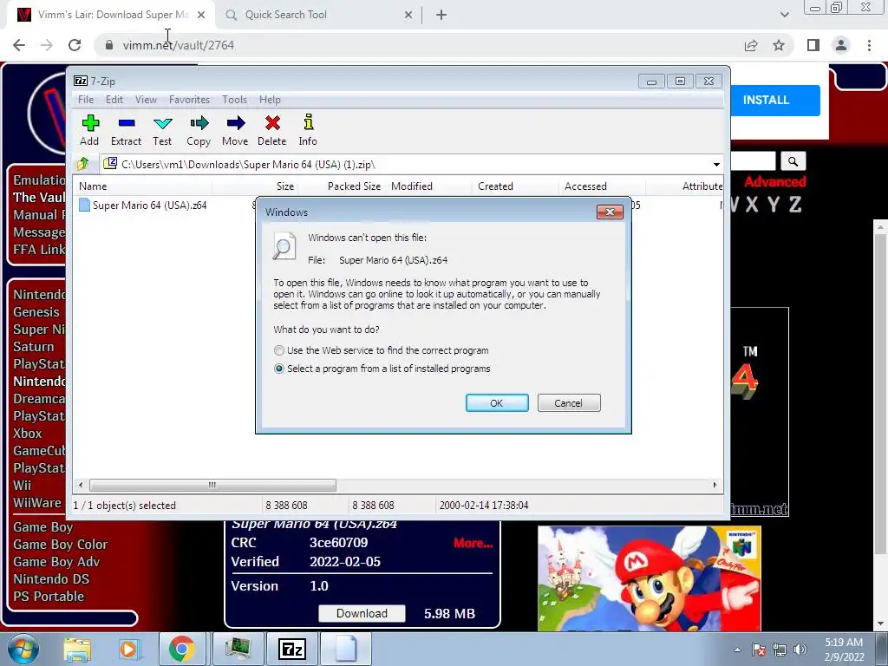Open Game Boy Color link in sidebar

[x=61, y=545]
